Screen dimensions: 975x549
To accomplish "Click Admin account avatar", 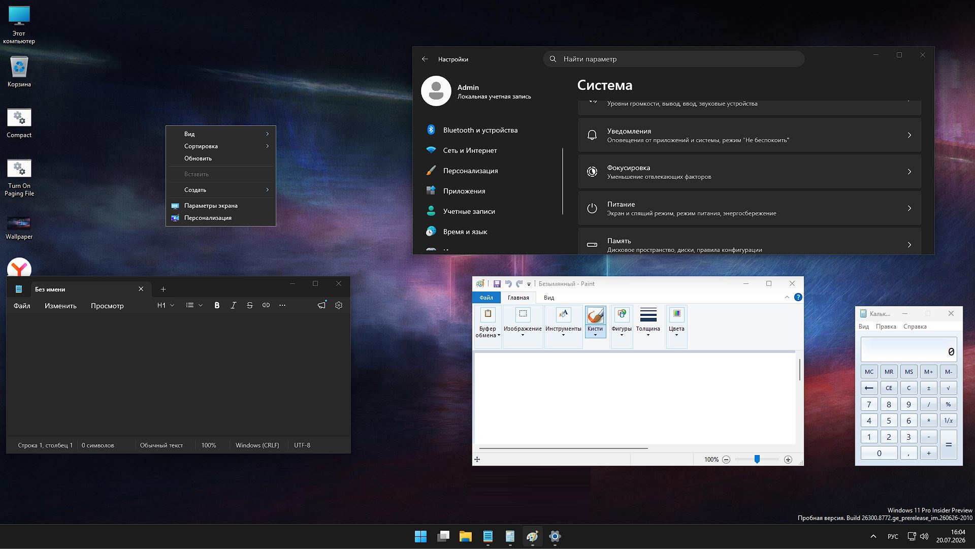I will [x=436, y=91].
